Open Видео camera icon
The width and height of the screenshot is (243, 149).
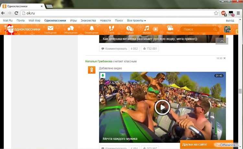[x=170, y=29]
